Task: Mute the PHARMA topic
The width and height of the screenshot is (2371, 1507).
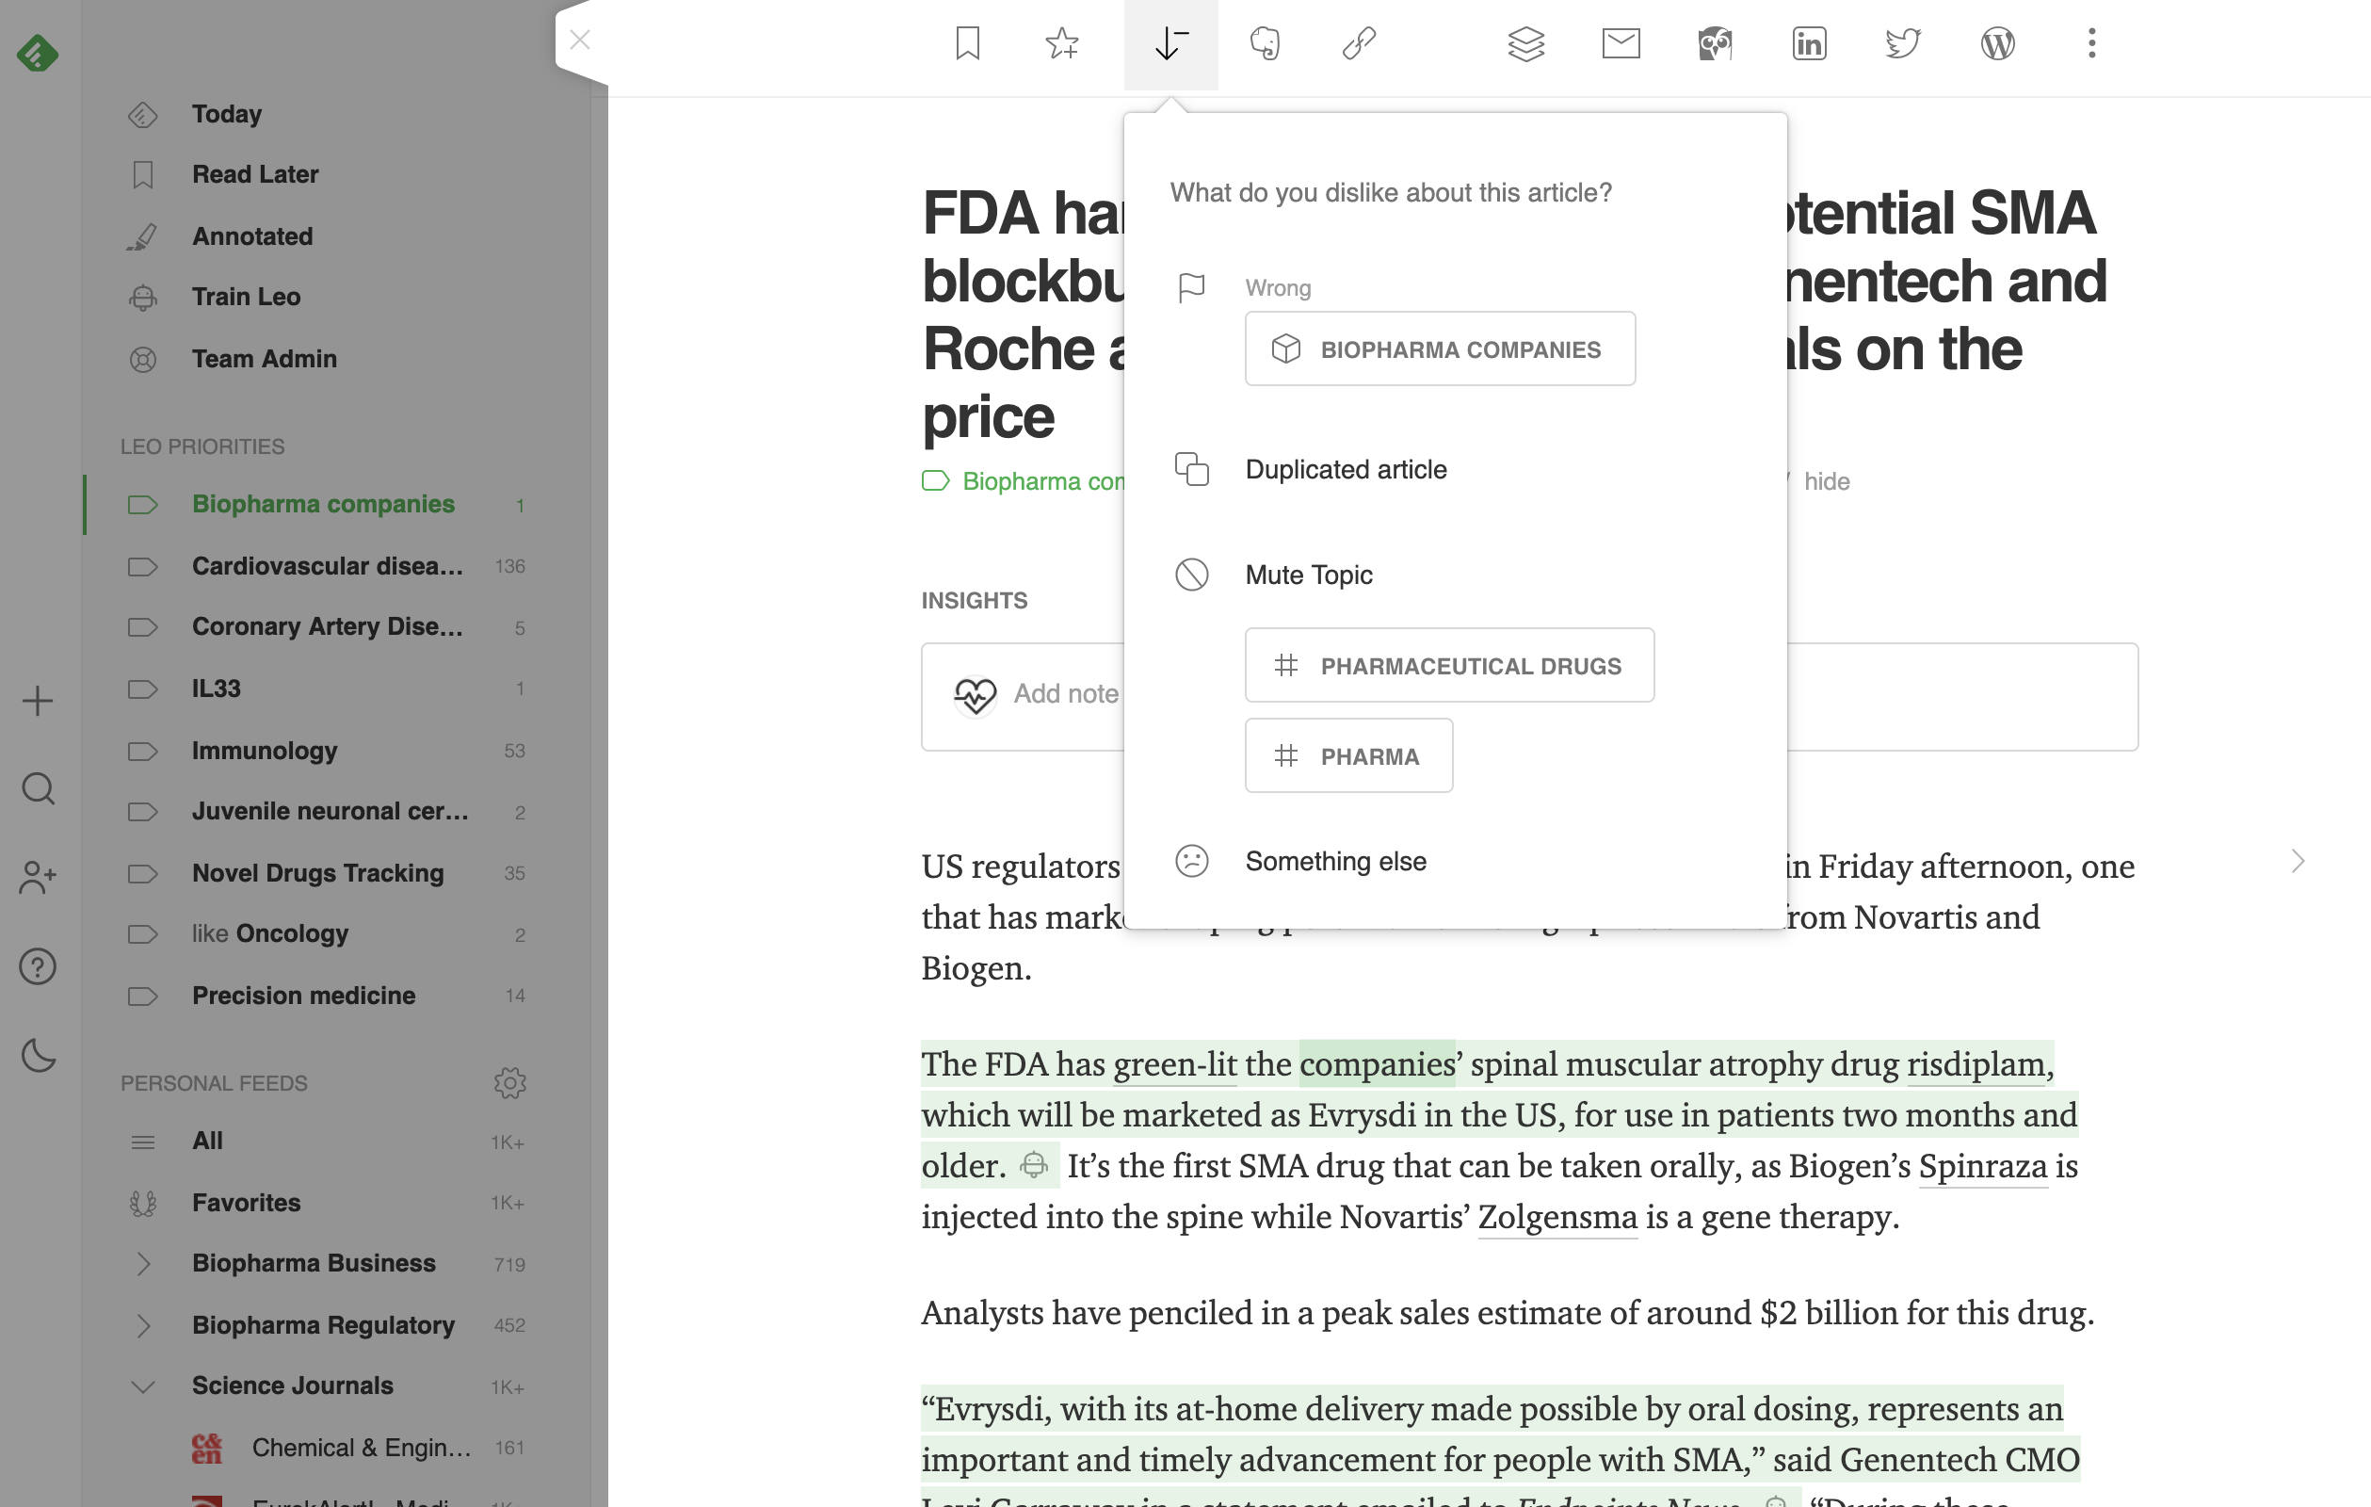Action: click(x=1348, y=756)
